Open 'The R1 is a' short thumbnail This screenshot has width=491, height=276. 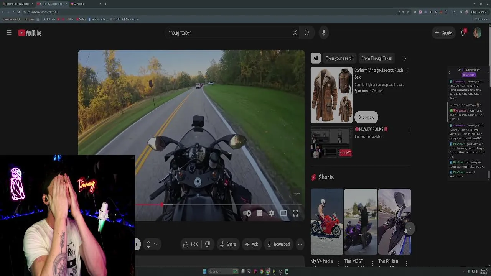(x=394, y=222)
